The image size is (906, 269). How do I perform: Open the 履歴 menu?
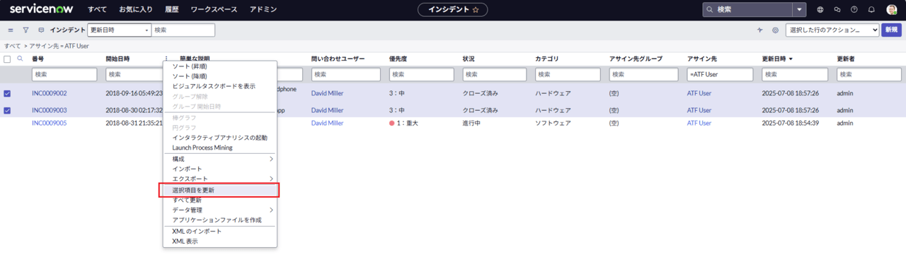pos(172,10)
